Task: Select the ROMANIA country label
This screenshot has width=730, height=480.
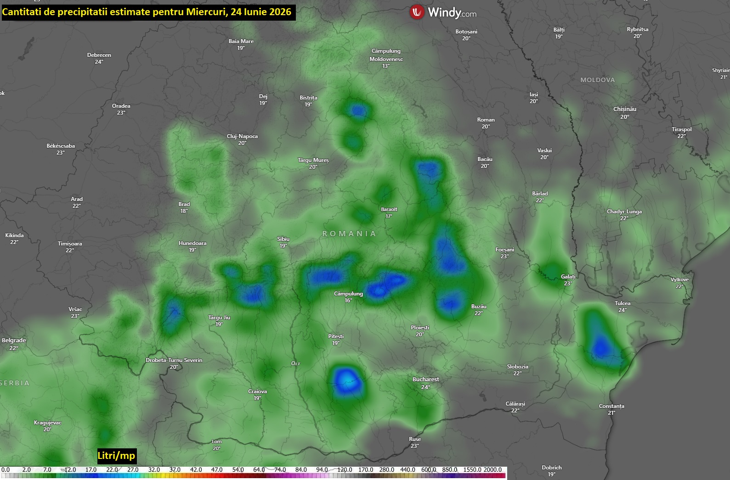Action: [x=349, y=234]
